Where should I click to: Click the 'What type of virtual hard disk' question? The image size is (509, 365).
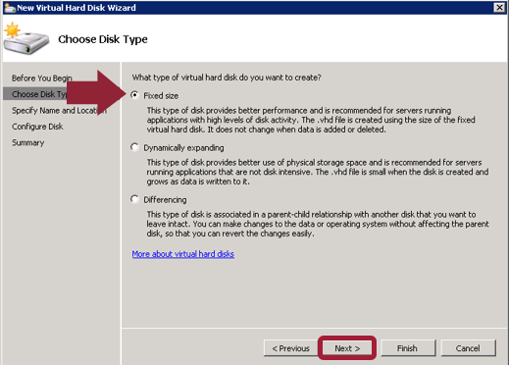(x=227, y=78)
